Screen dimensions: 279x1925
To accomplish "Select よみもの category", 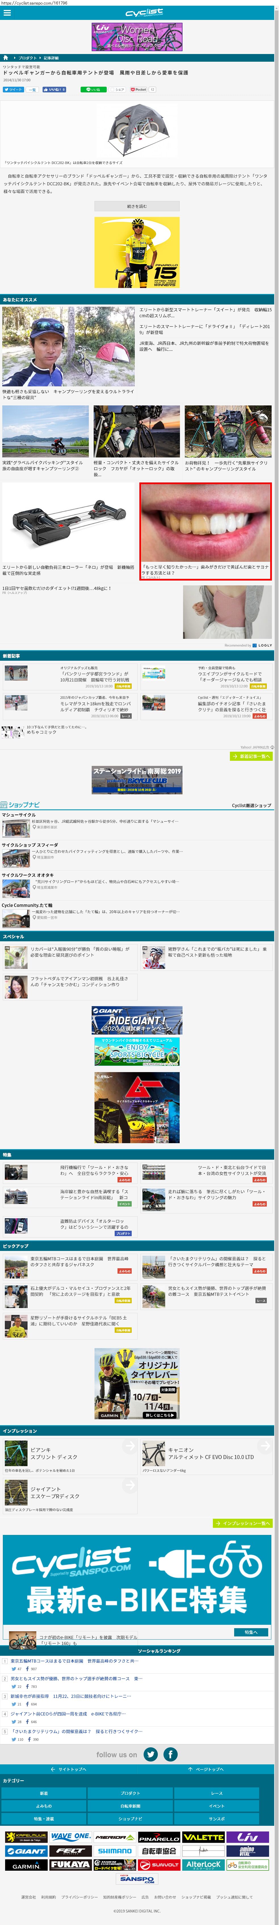I will tap(44, 1806).
